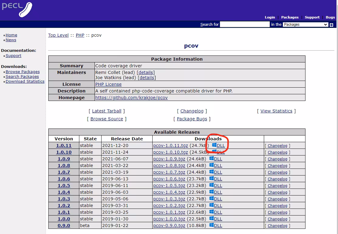Open News in the sidebar
338x234 pixels.
pos(11,40)
